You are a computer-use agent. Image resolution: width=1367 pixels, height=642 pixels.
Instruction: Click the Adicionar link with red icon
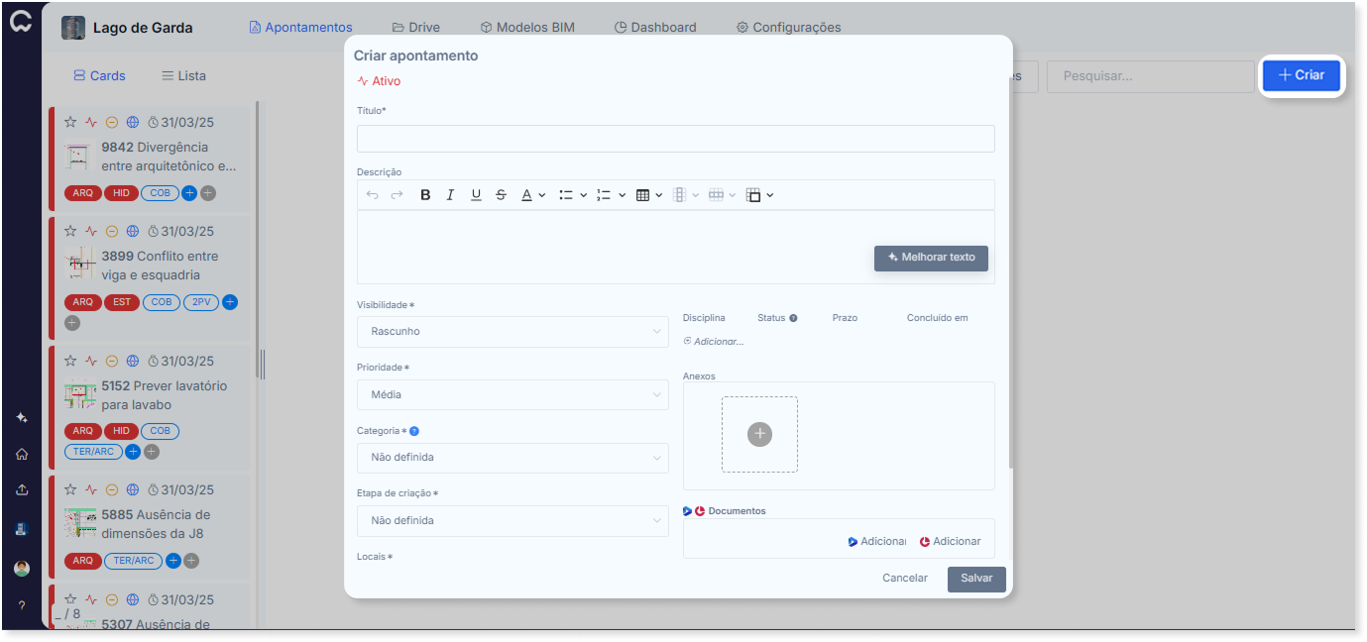[951, 542]
